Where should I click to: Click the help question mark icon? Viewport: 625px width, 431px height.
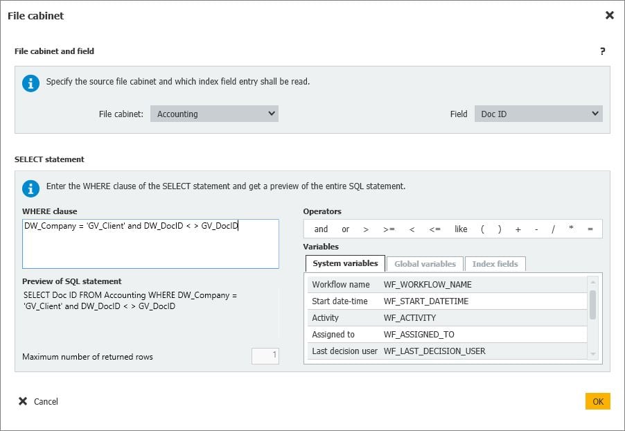pos(602,51)
